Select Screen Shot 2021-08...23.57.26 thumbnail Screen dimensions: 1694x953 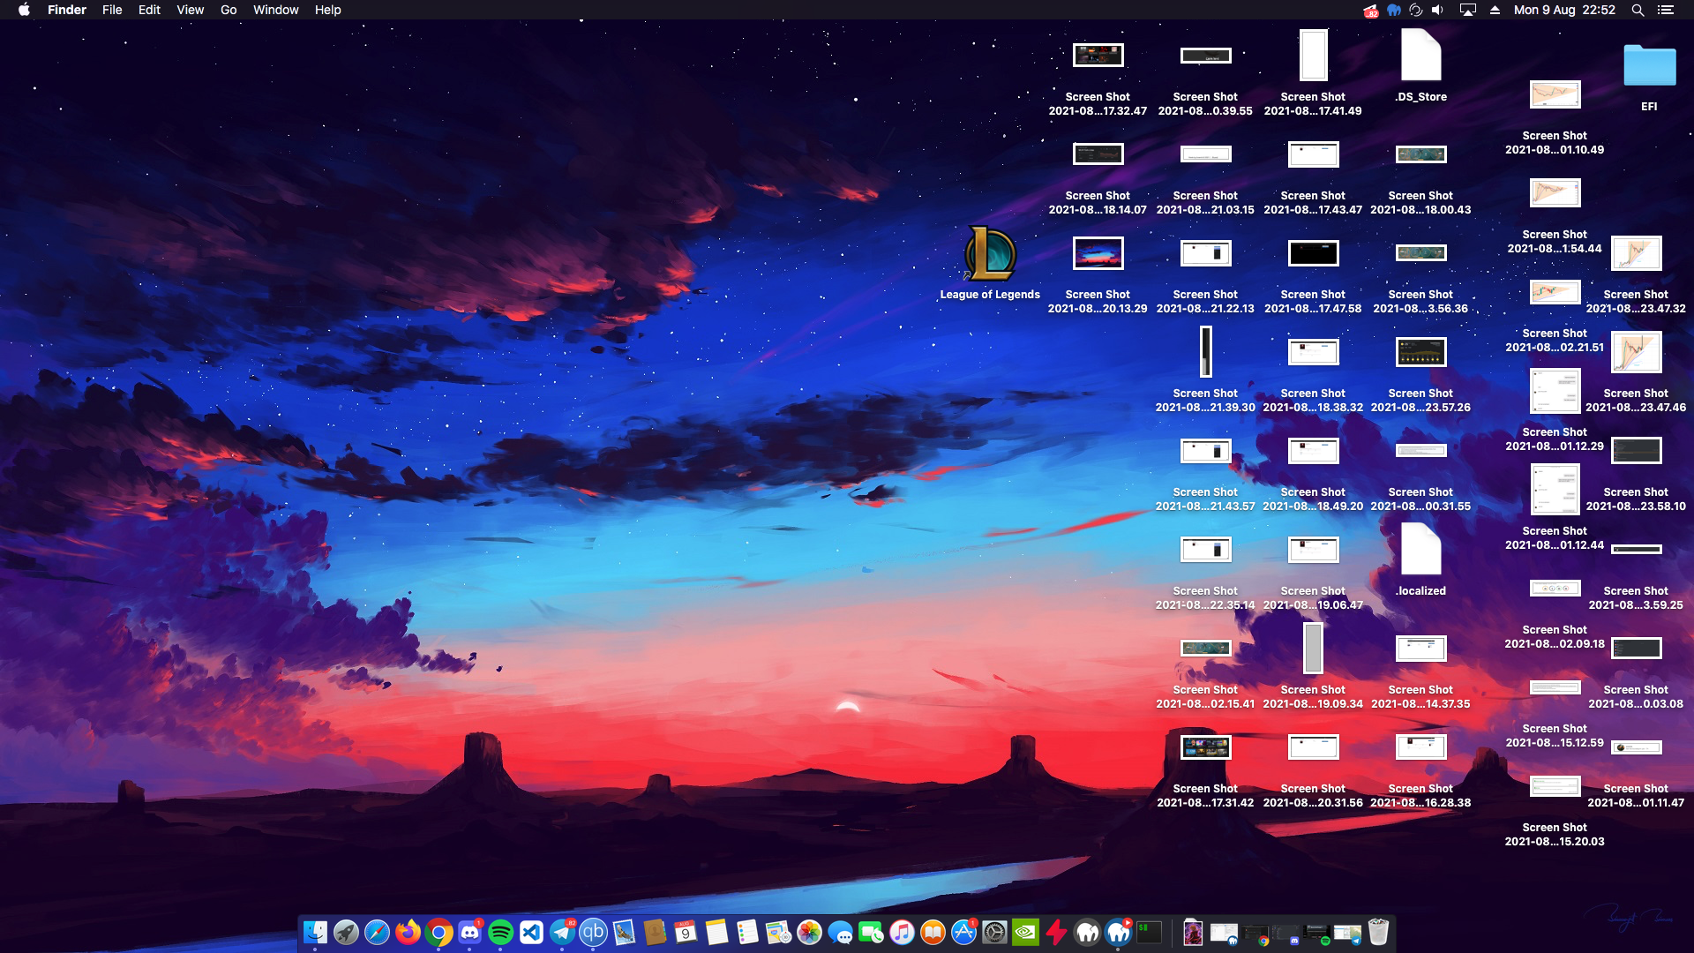(x=1420, y=351)
